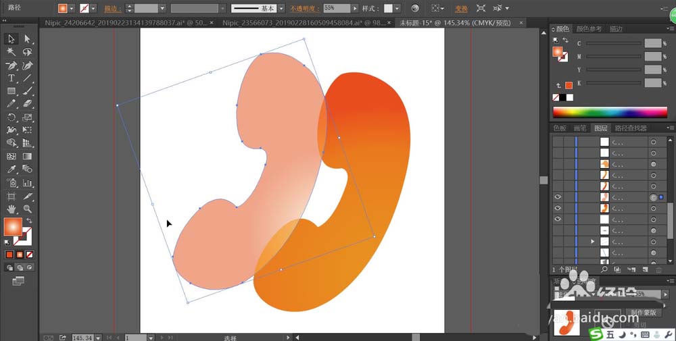The width and height of the screenshot is (676, 341).
Task: Toggle the third visible layer's eye icon
Action: click(x=558, y=219)
